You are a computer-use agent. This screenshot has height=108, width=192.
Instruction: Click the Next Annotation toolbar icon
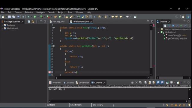[x=99, y=17]
